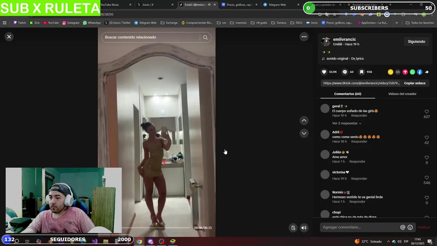Switch to the Inicio / X browser tab

click(155, 5)
